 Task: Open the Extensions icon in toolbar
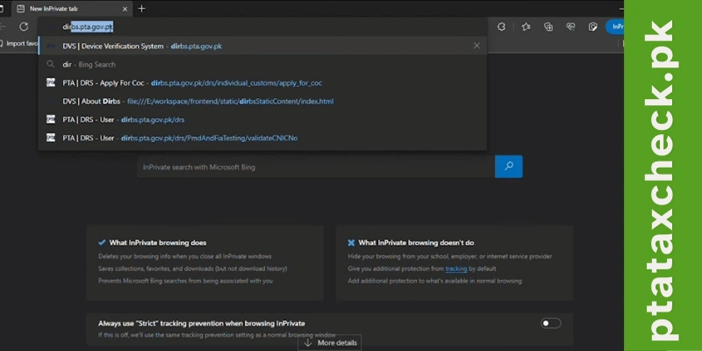[x=500, y=27]
